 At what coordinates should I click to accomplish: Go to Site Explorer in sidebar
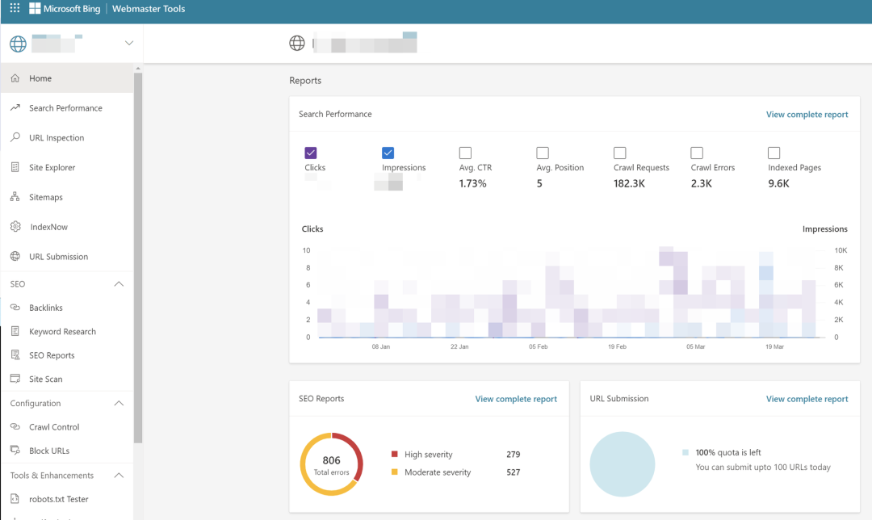[x=52, y=167]
